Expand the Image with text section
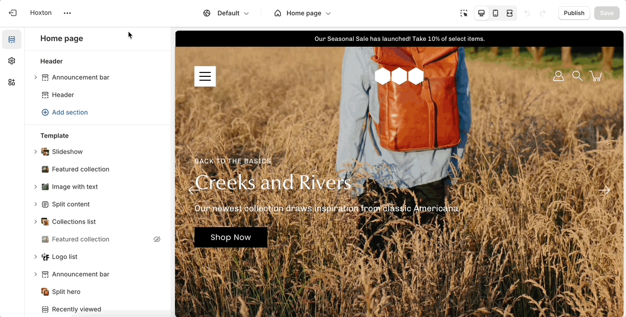Image resolution: width=626 pixels, height=317 pixels. (x=35, y=187)
